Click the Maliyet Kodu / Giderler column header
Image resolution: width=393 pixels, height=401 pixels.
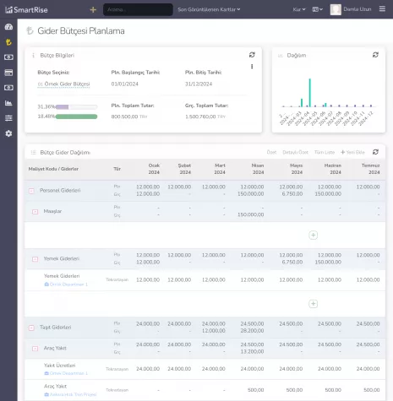[x=53, y=169]
